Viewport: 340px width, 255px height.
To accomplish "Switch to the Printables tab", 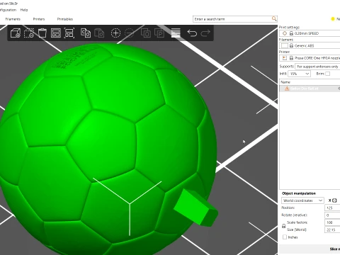I will 65,19.
